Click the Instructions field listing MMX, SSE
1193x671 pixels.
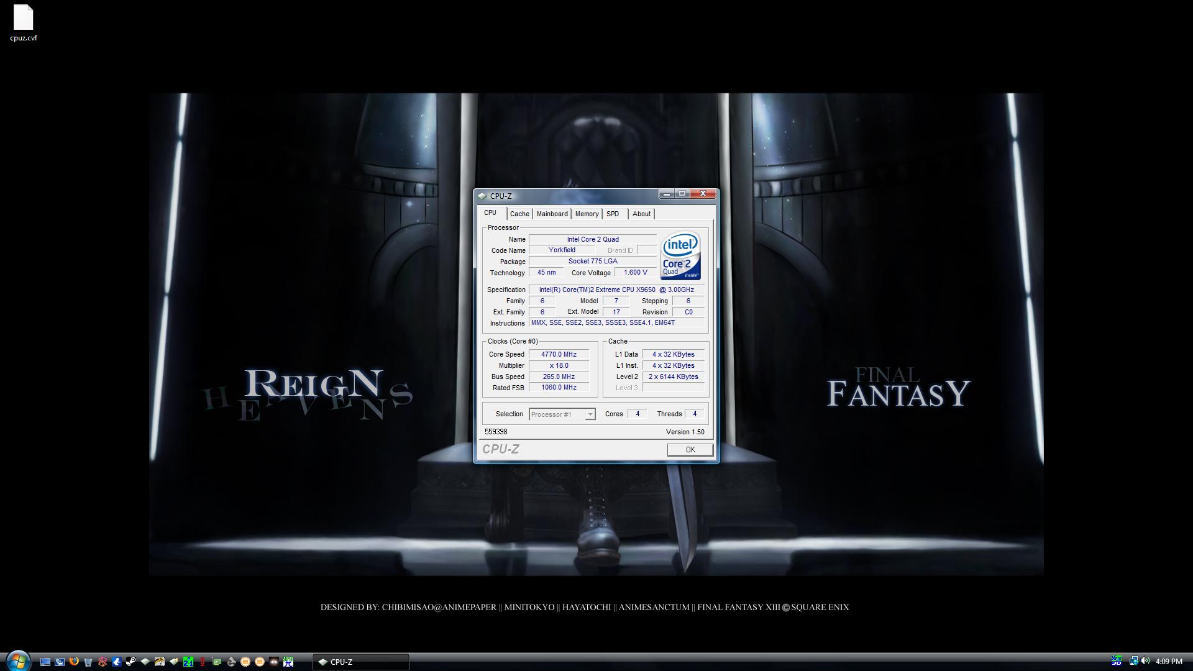pos(616,323)
